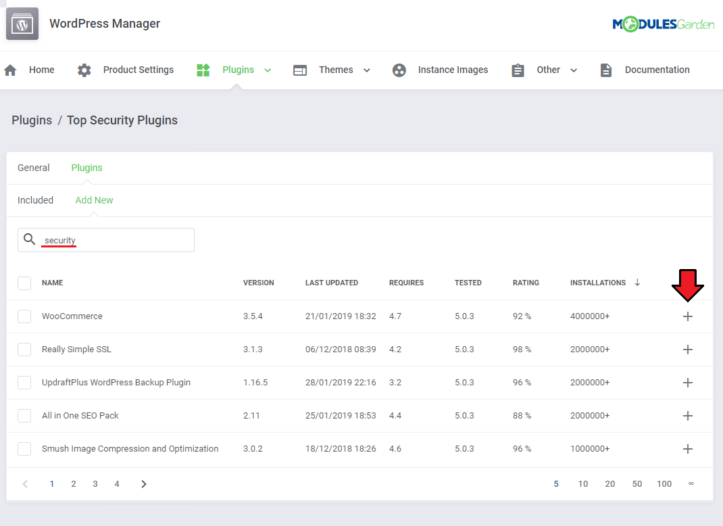Click the security search input field
The height and width of the screenshot is (526, 723).
tap(106, 240)
